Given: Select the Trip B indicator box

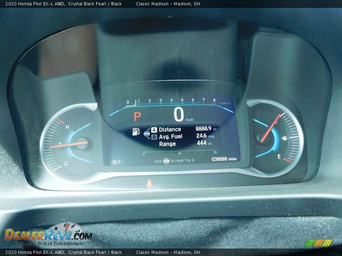Looking at the screenshot, I should click(154, 137).
